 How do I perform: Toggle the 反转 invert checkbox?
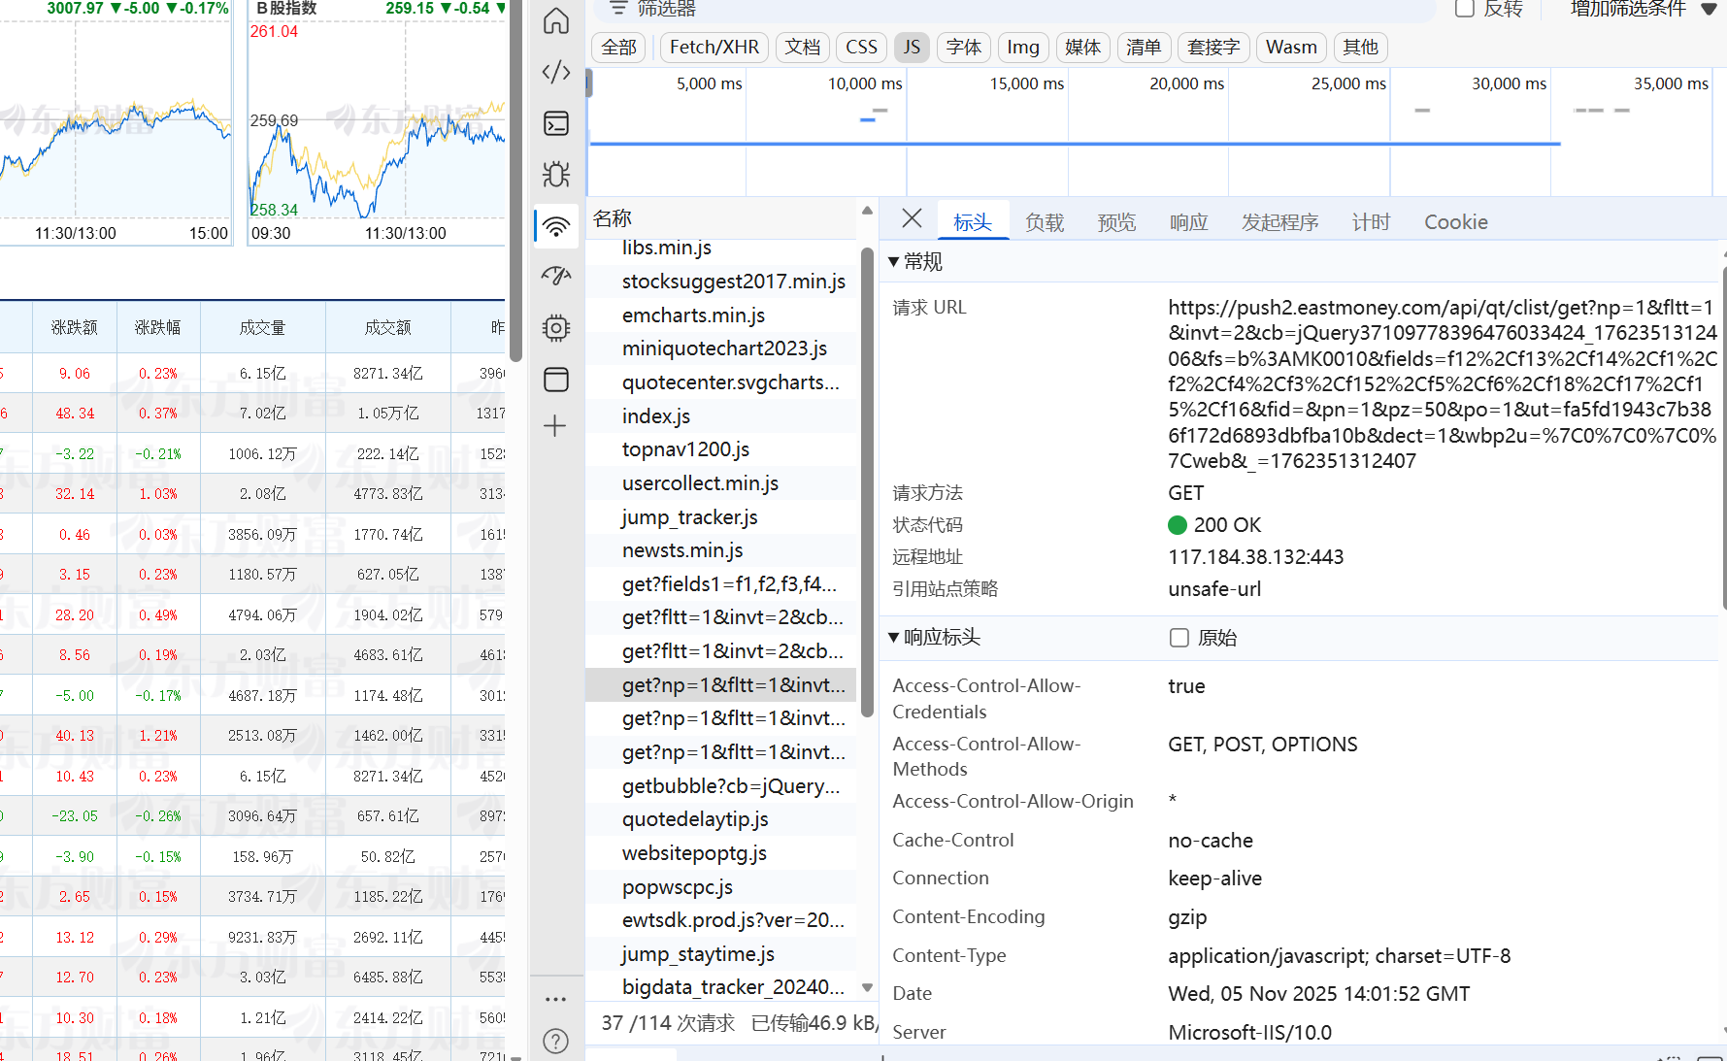click(1465, 9)
